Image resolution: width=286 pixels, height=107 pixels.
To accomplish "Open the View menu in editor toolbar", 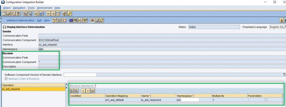I will point(47,20).
